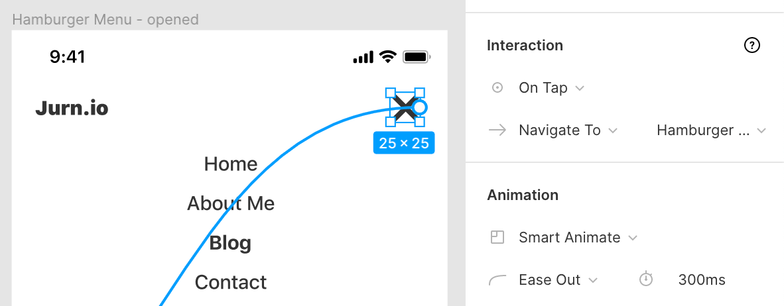
Task: Click the help question mark icon
Action: coord(751,46)
